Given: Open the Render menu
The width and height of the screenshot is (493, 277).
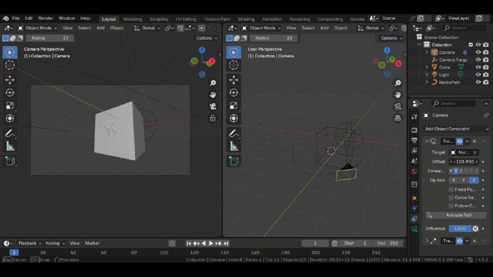Looking at the screenshot, I should pos(46,18).
